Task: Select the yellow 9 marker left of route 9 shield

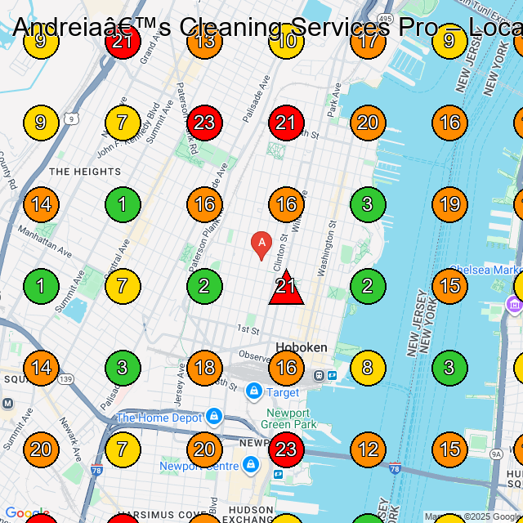Action: (x=41, y=123)
